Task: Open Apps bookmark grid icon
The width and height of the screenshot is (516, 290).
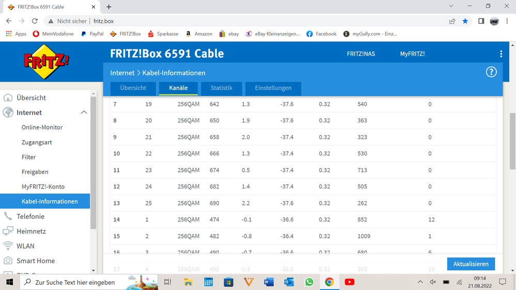Action: [9, 34]
